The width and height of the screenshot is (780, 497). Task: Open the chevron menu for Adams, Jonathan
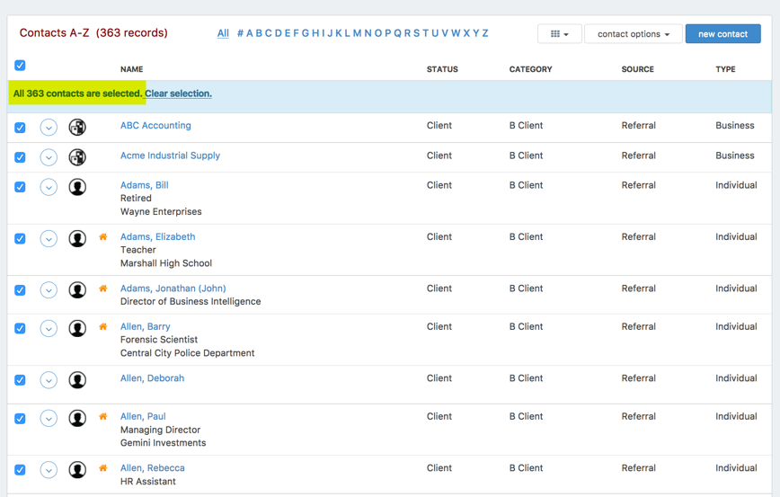click(49, 290)
